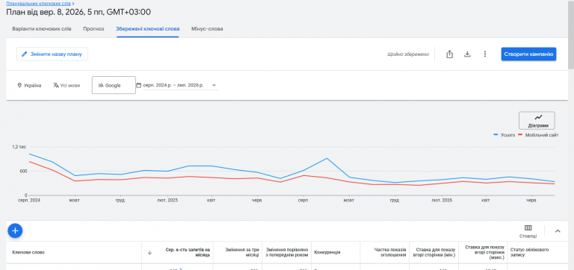Sort by Зміненя порівняно з попереднім роком
The height and width of the screenshot is (270, 574).
287,252
